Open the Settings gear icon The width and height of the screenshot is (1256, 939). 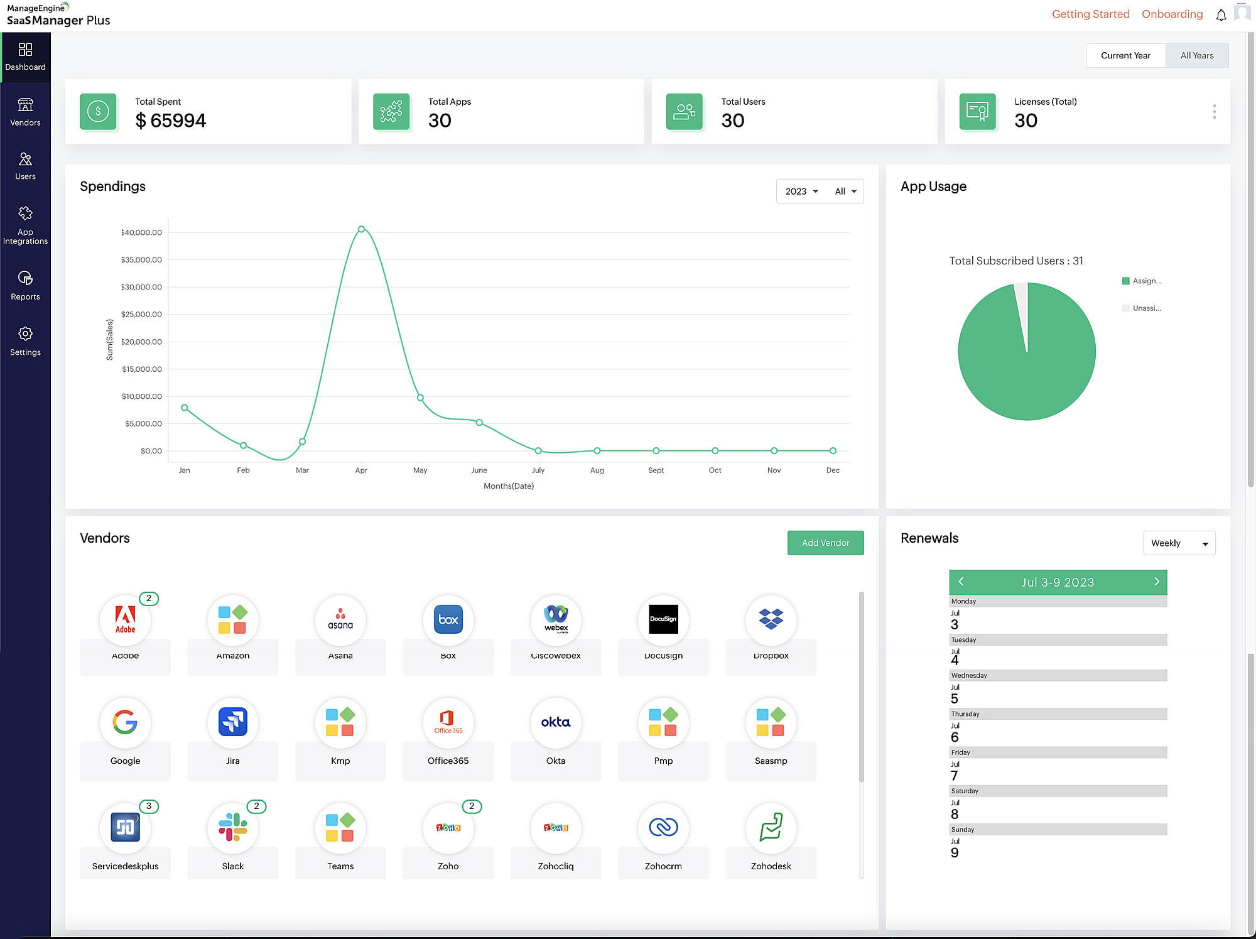(25, 334)
